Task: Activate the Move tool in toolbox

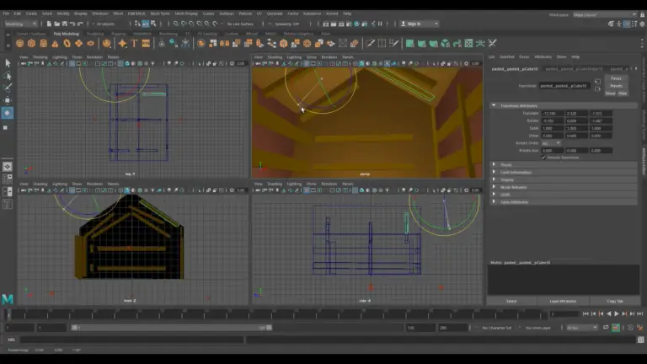Action: click(x=8, y=100)
